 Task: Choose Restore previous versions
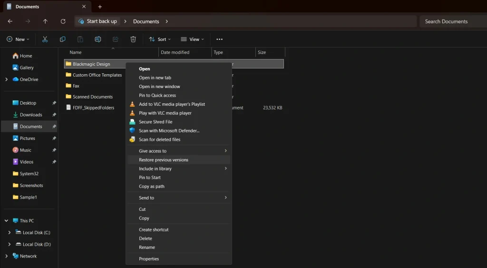179,160
